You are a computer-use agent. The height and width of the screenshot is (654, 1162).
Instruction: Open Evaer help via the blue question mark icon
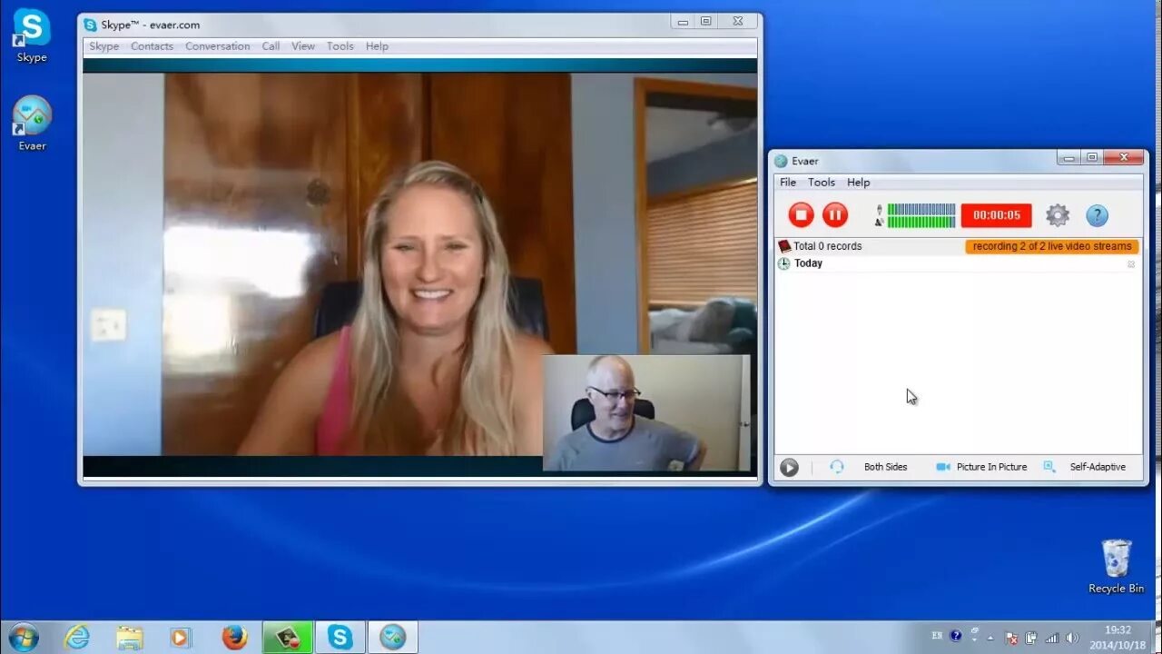(1098, 215)
